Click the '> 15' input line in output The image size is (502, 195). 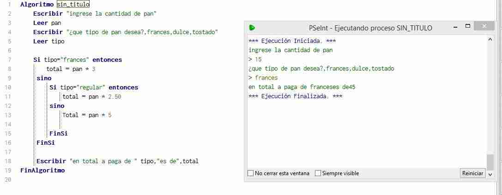(x=255, y=59)
